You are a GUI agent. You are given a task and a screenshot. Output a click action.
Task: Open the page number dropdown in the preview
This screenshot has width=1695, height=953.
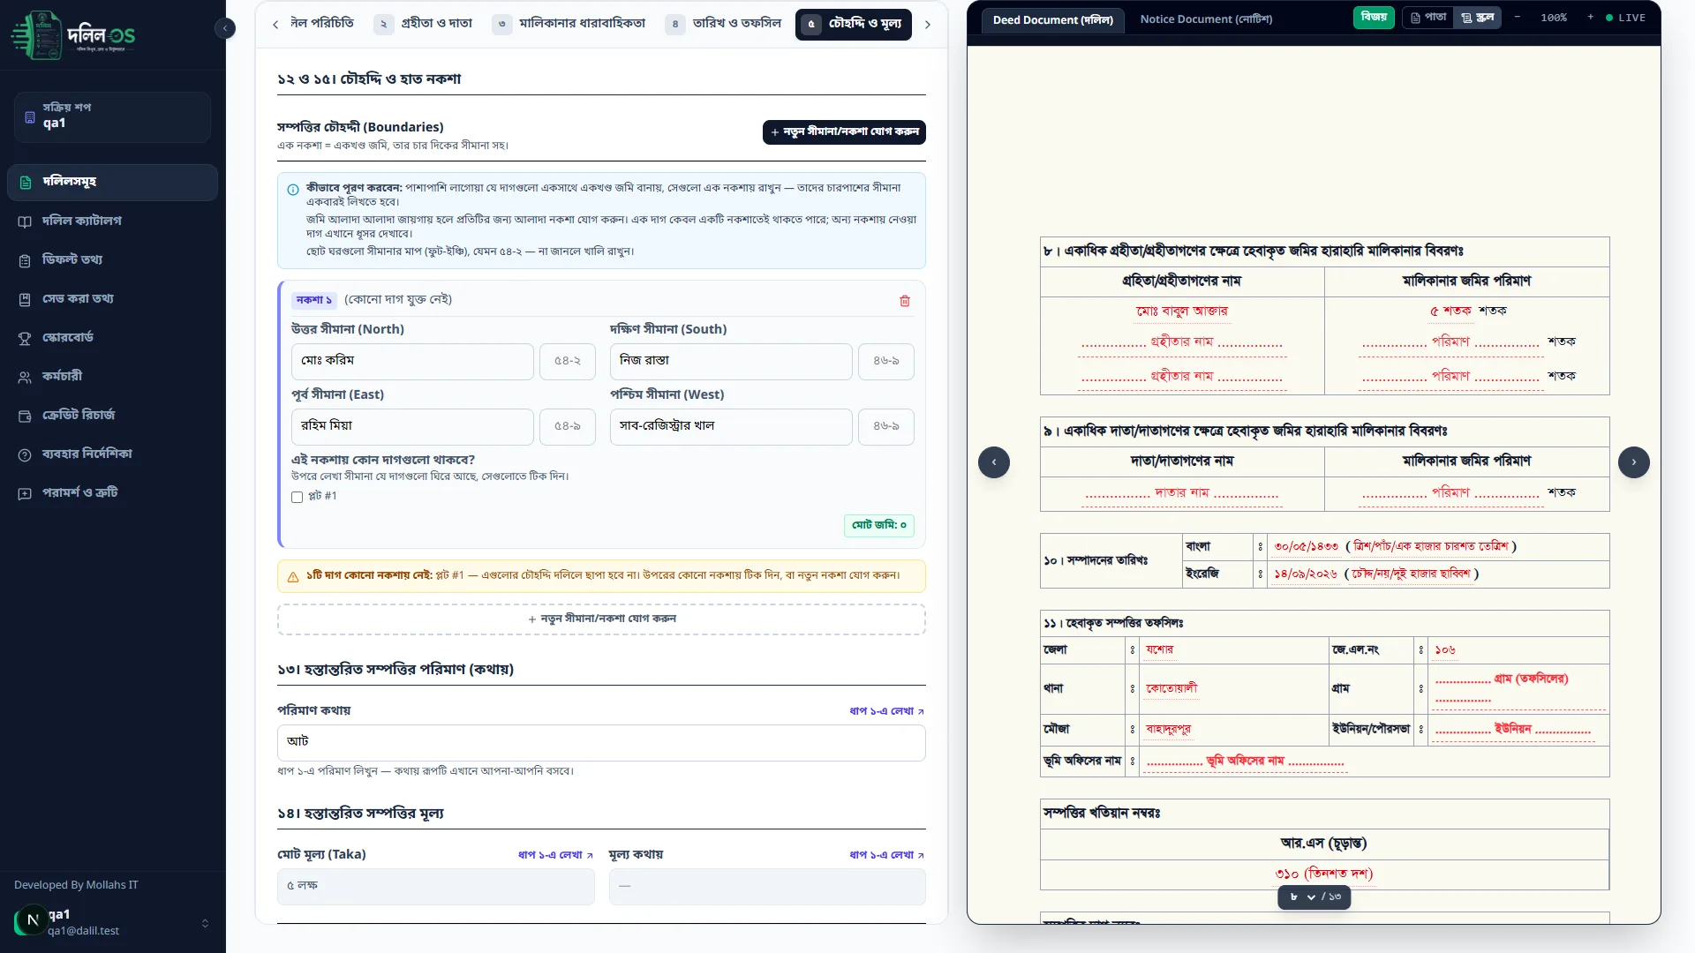click(x=1303, y=897)
